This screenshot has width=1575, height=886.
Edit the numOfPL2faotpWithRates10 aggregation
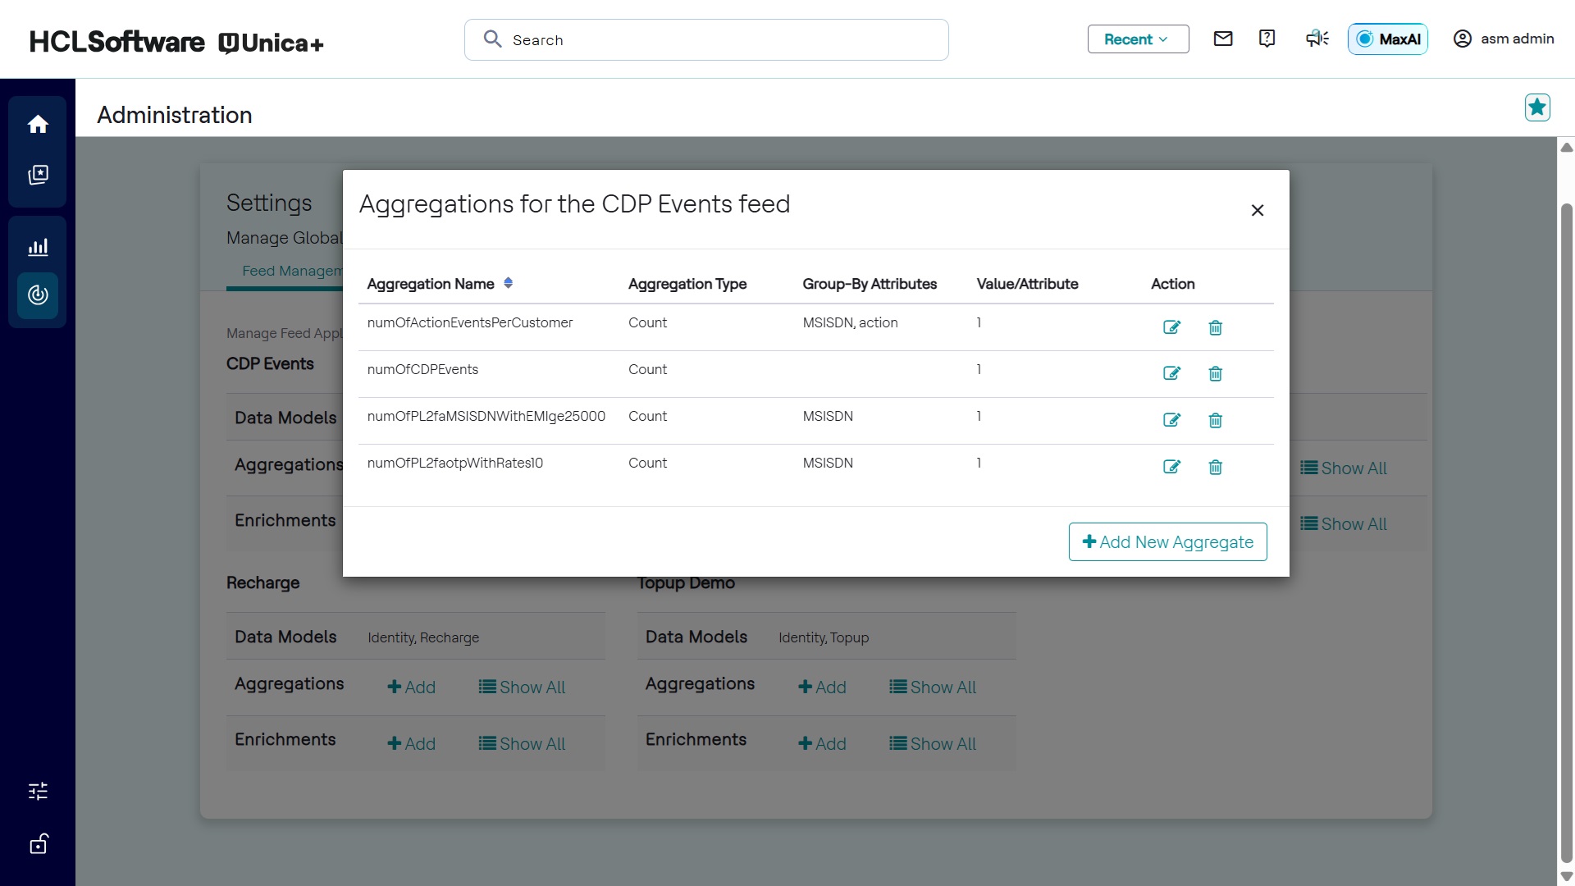pos(1171,467)
